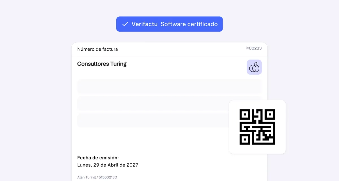
Task: Click the date Lunes, 29 de Abril de 2027
Action: click(108, 165)
